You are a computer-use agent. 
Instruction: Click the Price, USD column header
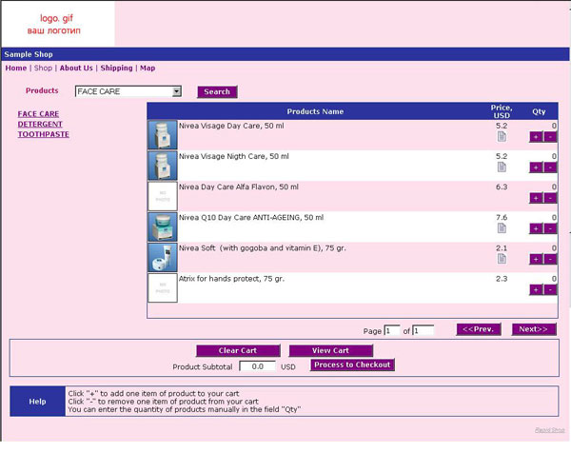[502, 111]
